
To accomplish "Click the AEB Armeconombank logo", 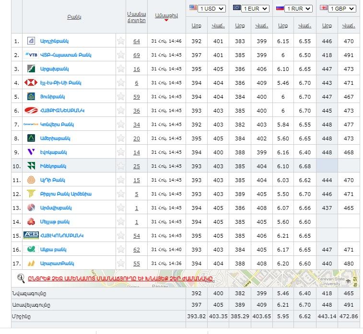I will pyautogui.click(x=31, y=236).
